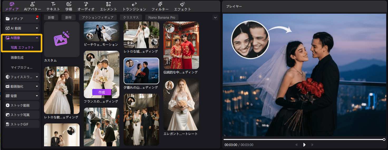Viewport: 388px width, 150px height.
Task: Expand the AI 動画 sidebar section
Action: pos(37,28)
